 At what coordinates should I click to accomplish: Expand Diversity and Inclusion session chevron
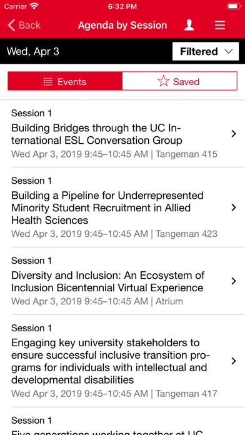pyautogui.click(x=234, y=281)
